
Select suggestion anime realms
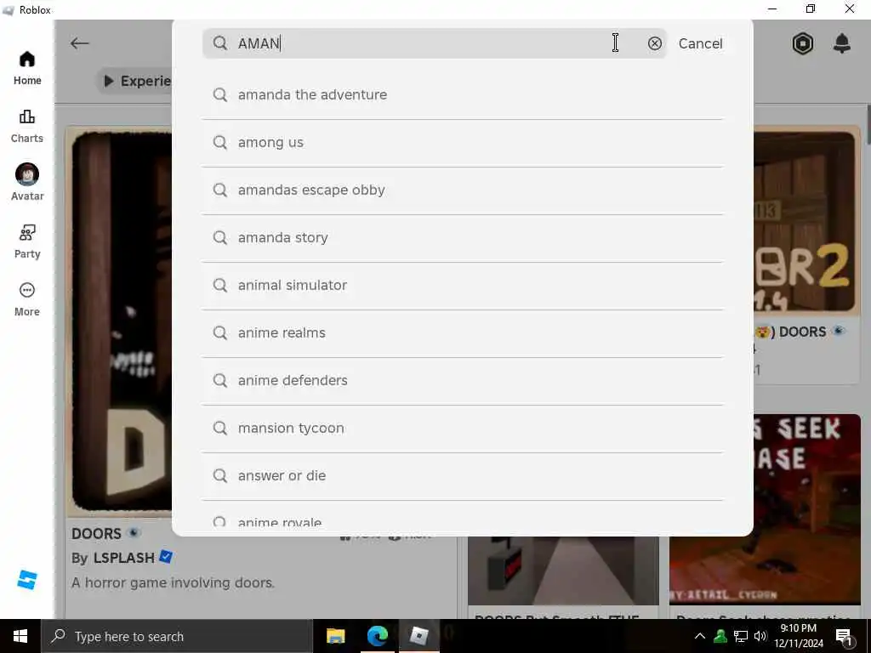pyautogui.click(x=463, y=333)
